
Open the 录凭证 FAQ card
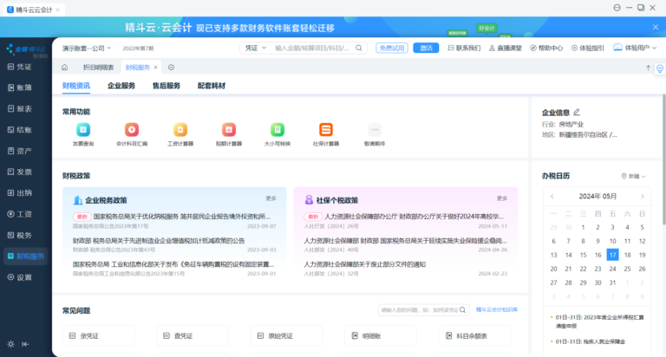pos(99,336)
